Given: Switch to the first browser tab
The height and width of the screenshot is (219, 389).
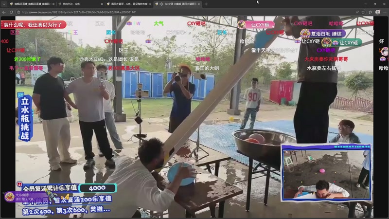Looking at the screenshot, I should click(x=31, y=4).
